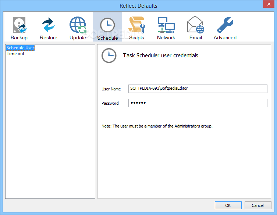Confirm settings with the OK button
This screenshot has width=277, height=215.
(228, 205)
